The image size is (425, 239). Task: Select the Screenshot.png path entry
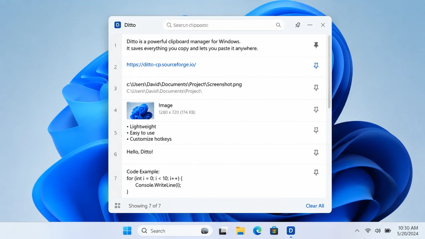tap(184, 84)
